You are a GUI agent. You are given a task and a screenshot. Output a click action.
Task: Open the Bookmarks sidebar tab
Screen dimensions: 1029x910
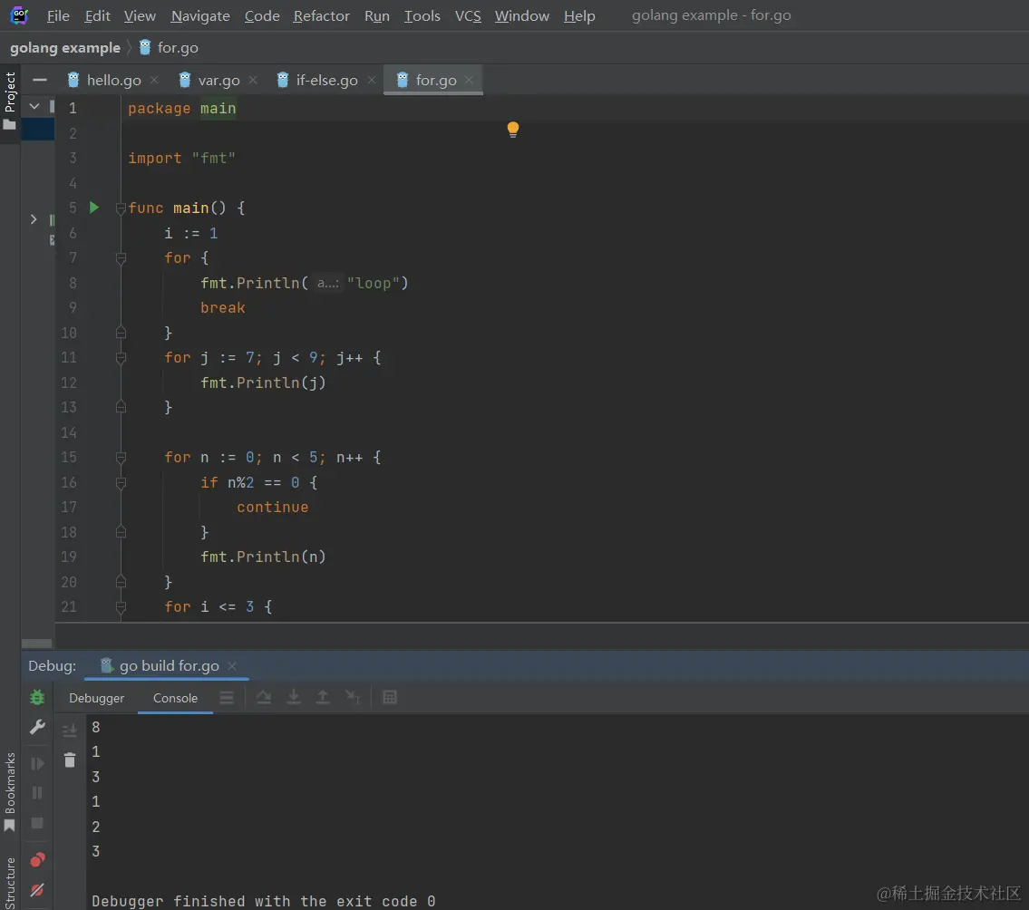[x=10, y=791]
